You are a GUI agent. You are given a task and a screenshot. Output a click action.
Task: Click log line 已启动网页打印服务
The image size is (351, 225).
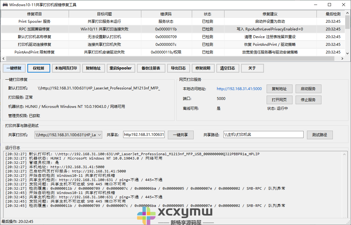coord(66,171)
